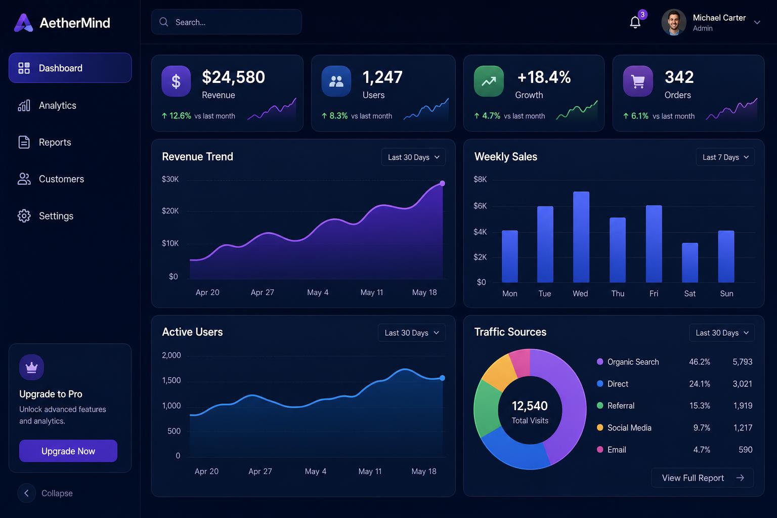777x518 pixels.
Task: Click the Referral row label
Action: (621, 406)
